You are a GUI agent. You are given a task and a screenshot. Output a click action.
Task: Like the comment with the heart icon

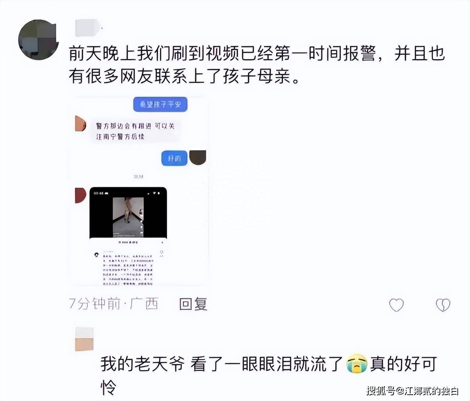[396, 305]
